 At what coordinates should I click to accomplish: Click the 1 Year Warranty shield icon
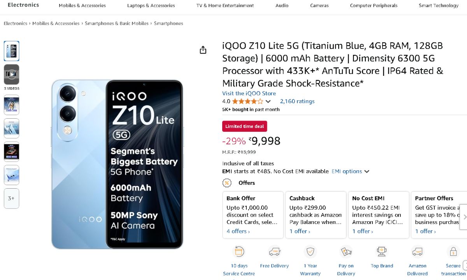(x=310, y=252)
